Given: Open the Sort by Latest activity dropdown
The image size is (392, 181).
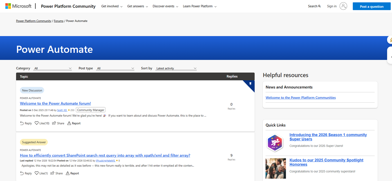Looking at the screenshot, I should click(x=176, y=68).
